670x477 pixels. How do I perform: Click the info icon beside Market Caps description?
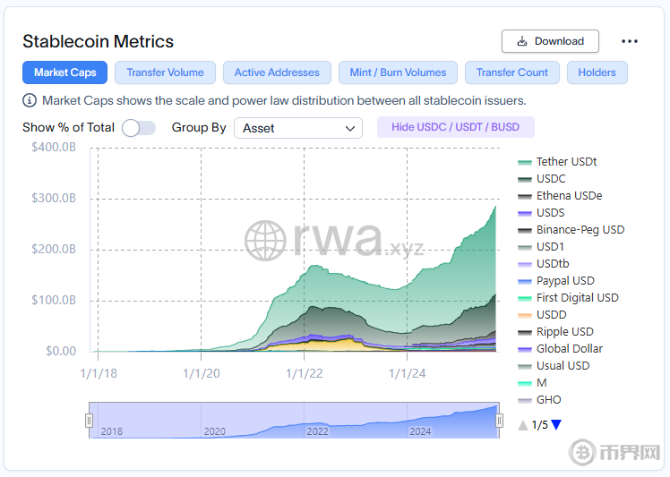coord(30,100)
